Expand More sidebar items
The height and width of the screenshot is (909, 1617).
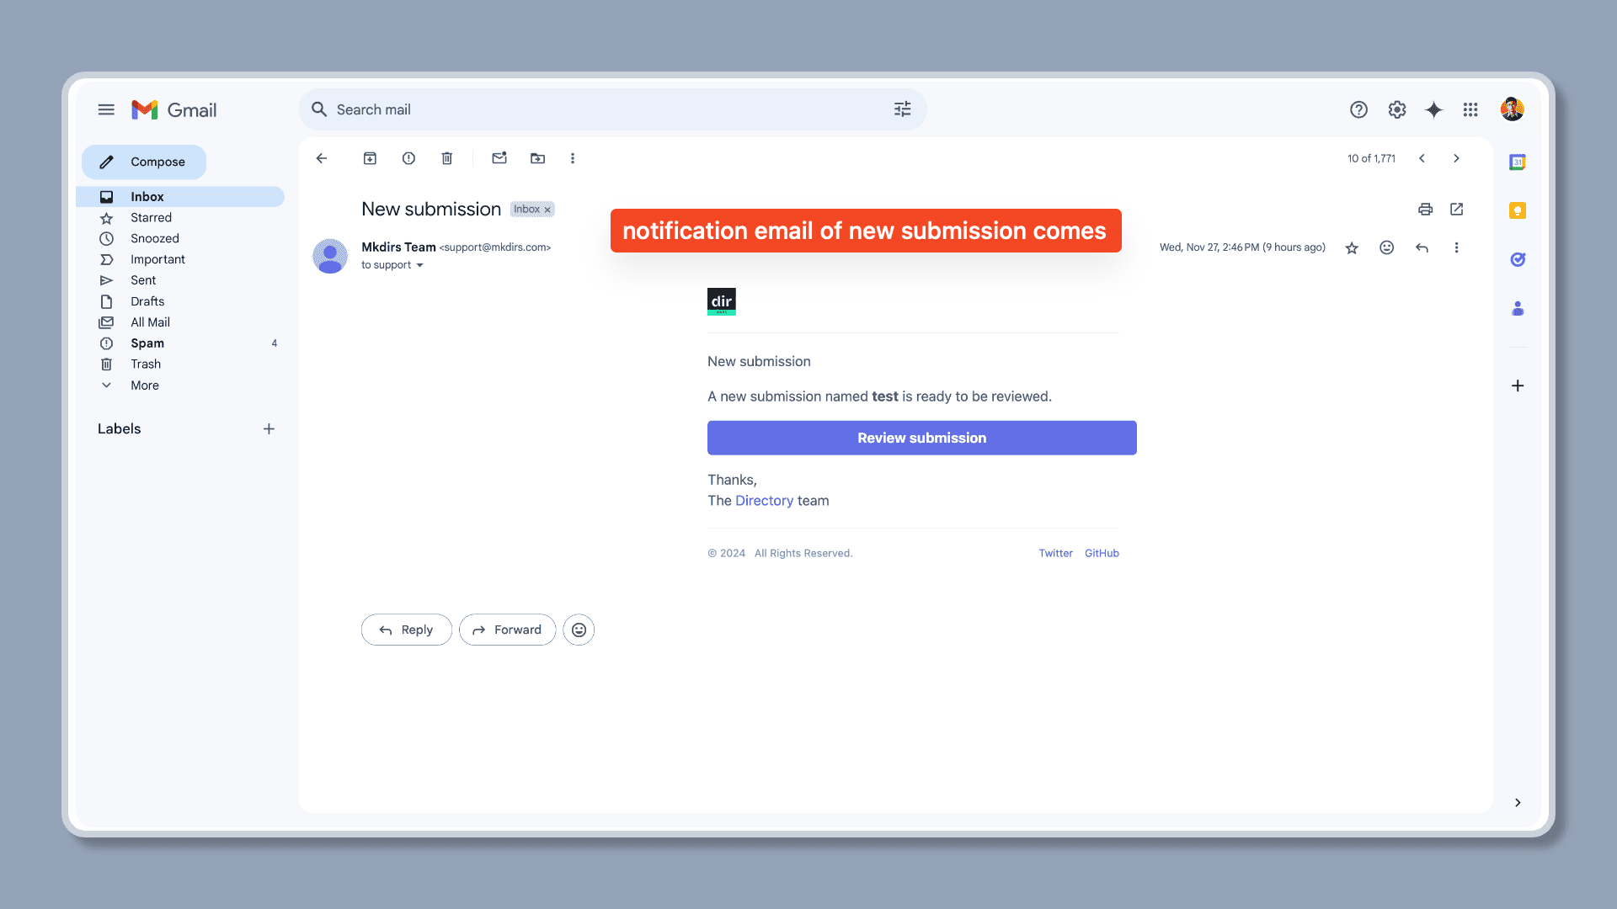coord(144,385)
